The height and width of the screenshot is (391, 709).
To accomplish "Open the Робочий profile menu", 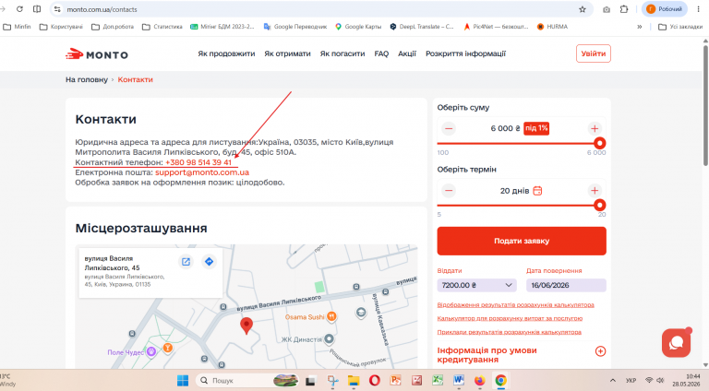I will tap(665, 9).
